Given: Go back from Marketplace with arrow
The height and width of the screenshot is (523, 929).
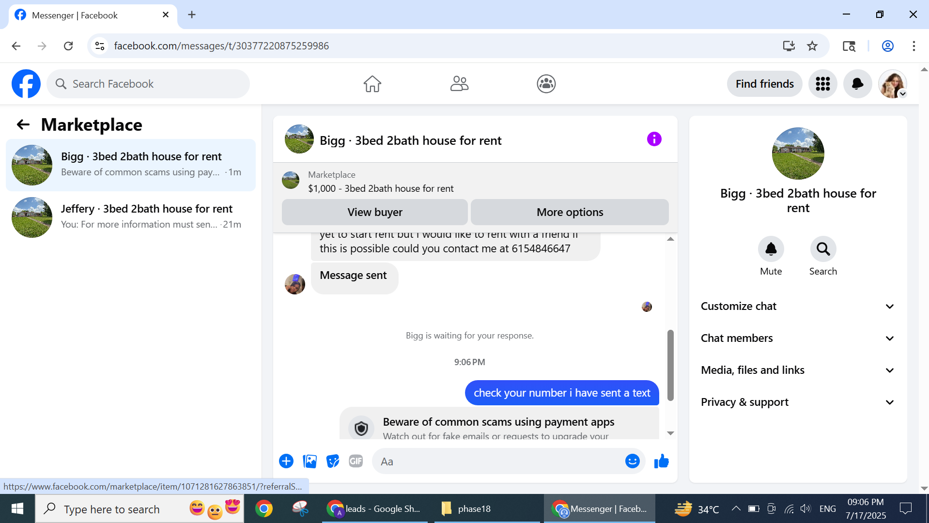Looking at the screenshot, I should click(23, 125).
